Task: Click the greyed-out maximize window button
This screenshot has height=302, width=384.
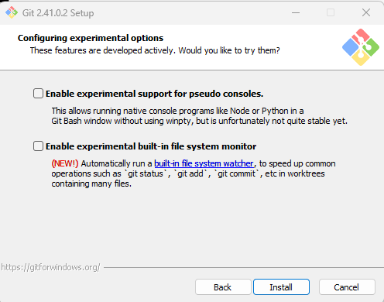Action: pos(331,12)
